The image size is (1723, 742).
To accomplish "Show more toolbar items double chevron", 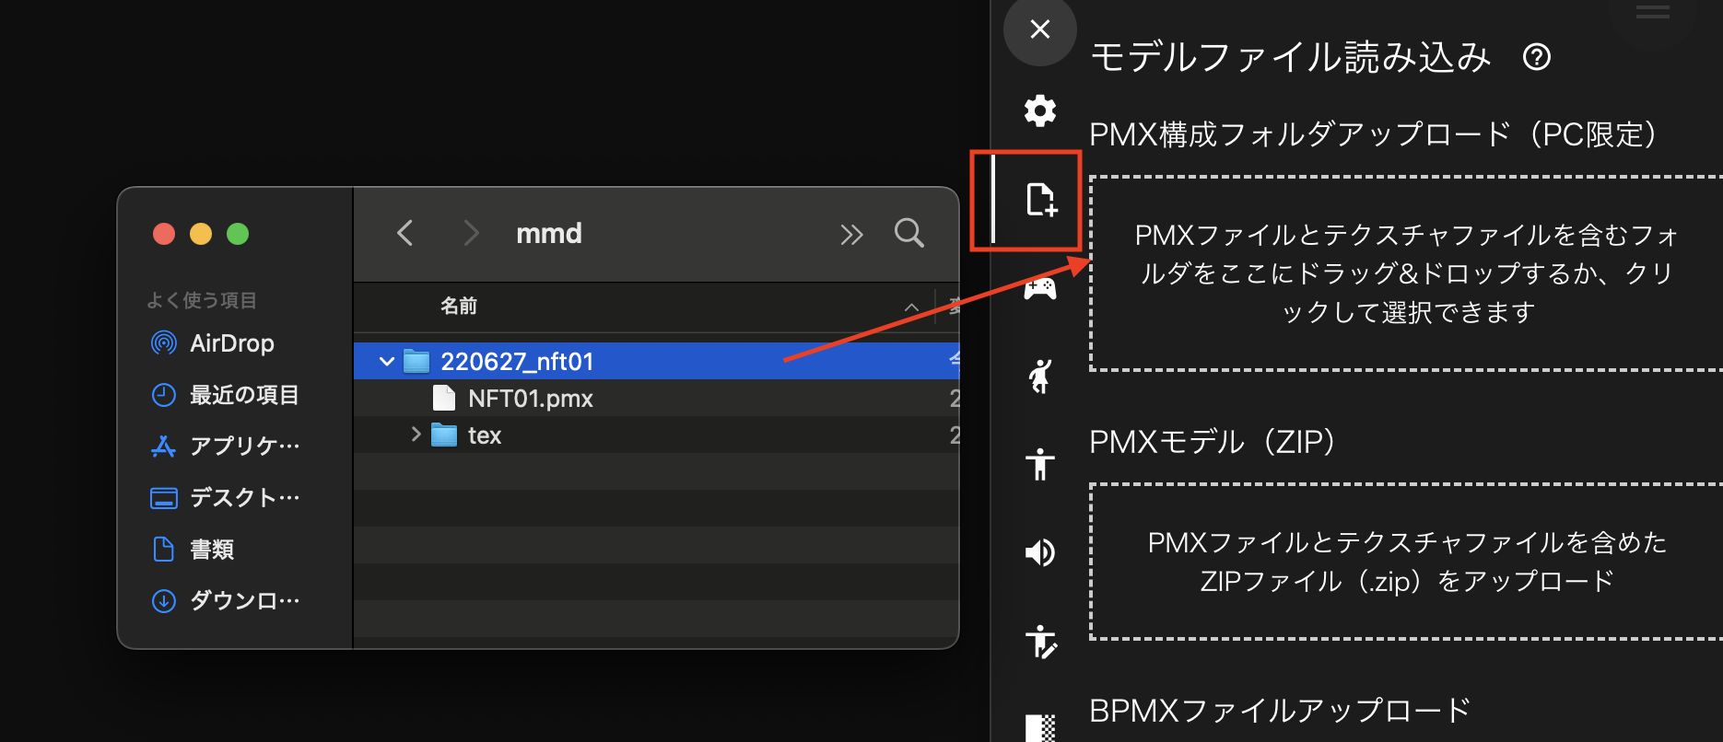I will 851,235.
